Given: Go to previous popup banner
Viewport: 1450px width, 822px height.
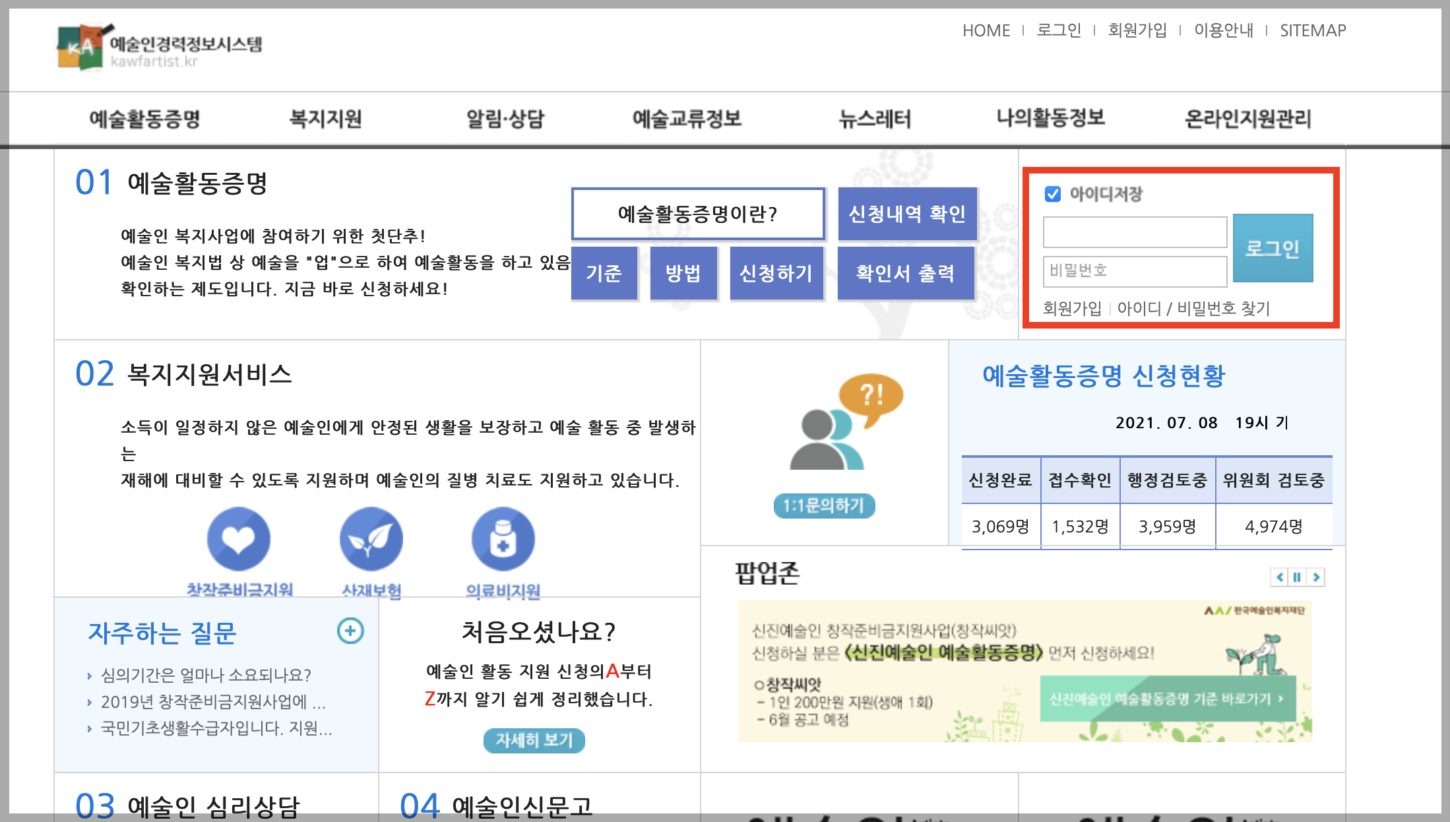Looking at the screenshot, I should [x=1279, y=577].
